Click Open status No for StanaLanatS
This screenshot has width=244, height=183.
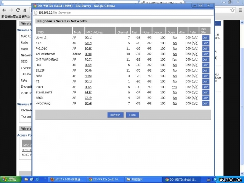(x=175, y=92)
